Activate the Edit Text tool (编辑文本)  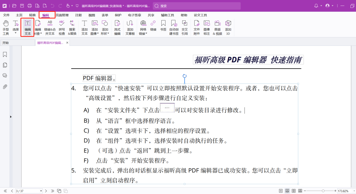pyautogui.click(x=27, y=27)
